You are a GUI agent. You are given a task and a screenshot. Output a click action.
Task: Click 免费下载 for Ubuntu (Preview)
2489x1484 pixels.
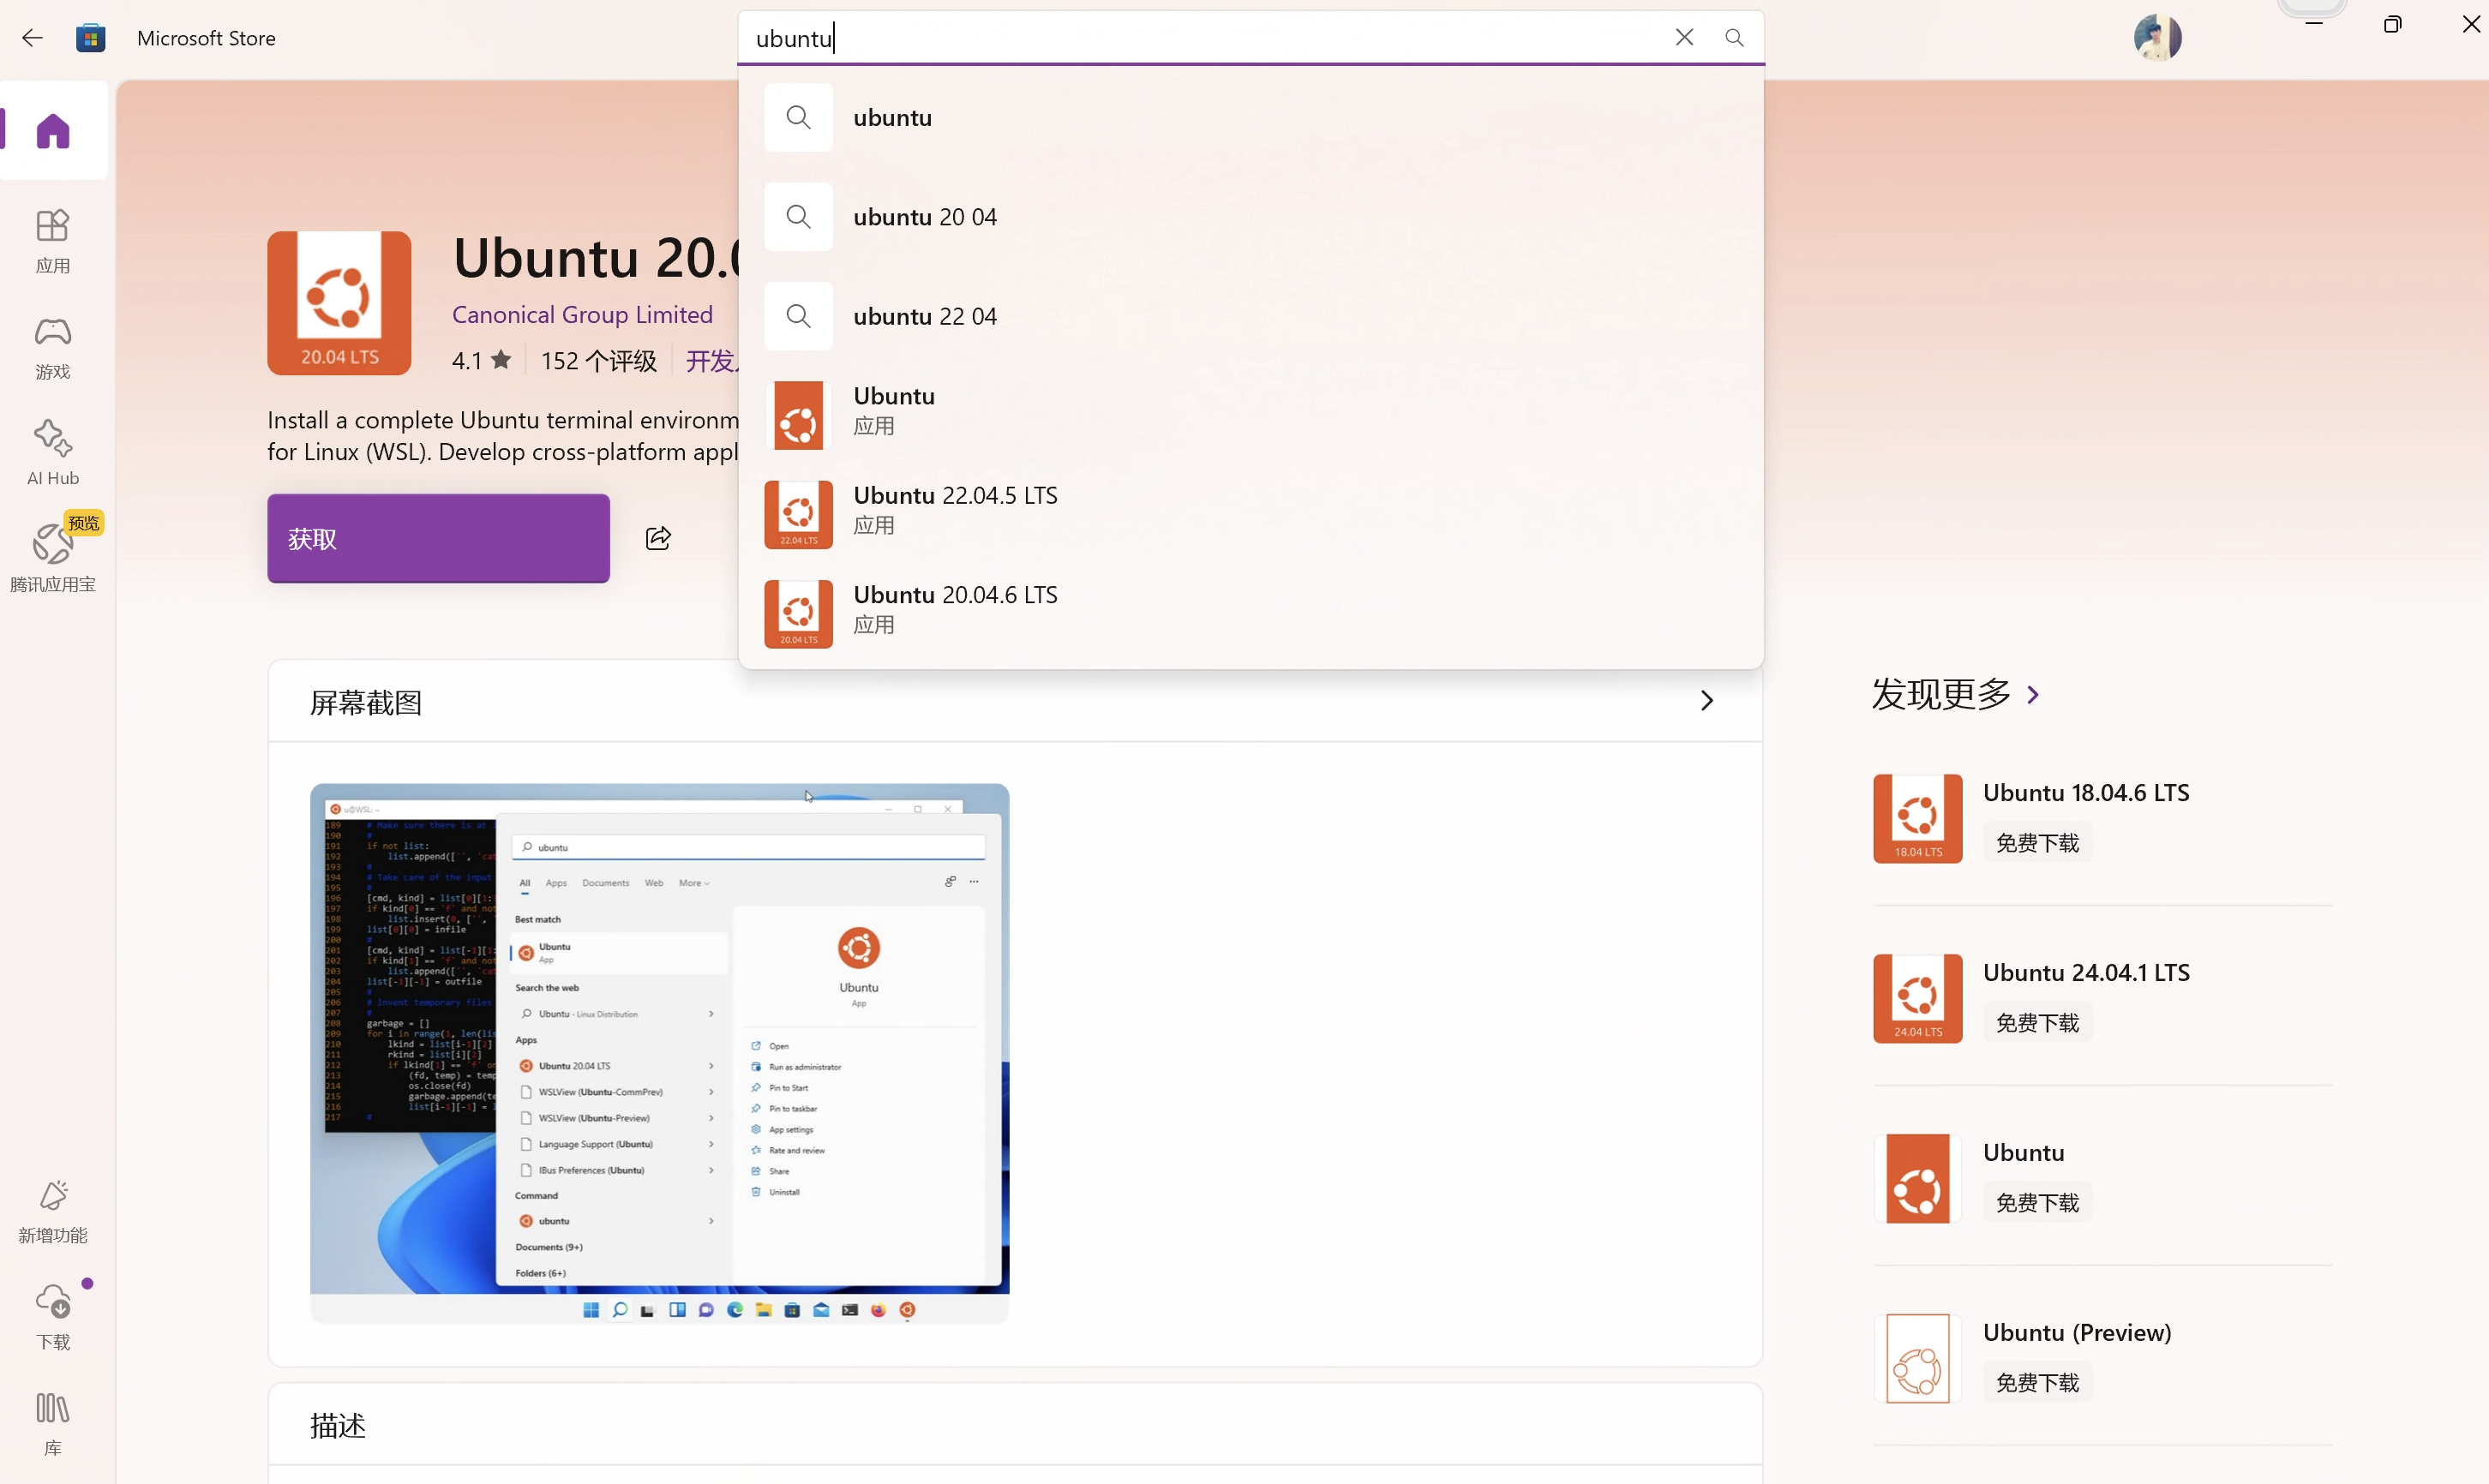click(x=2038, y=1383)
